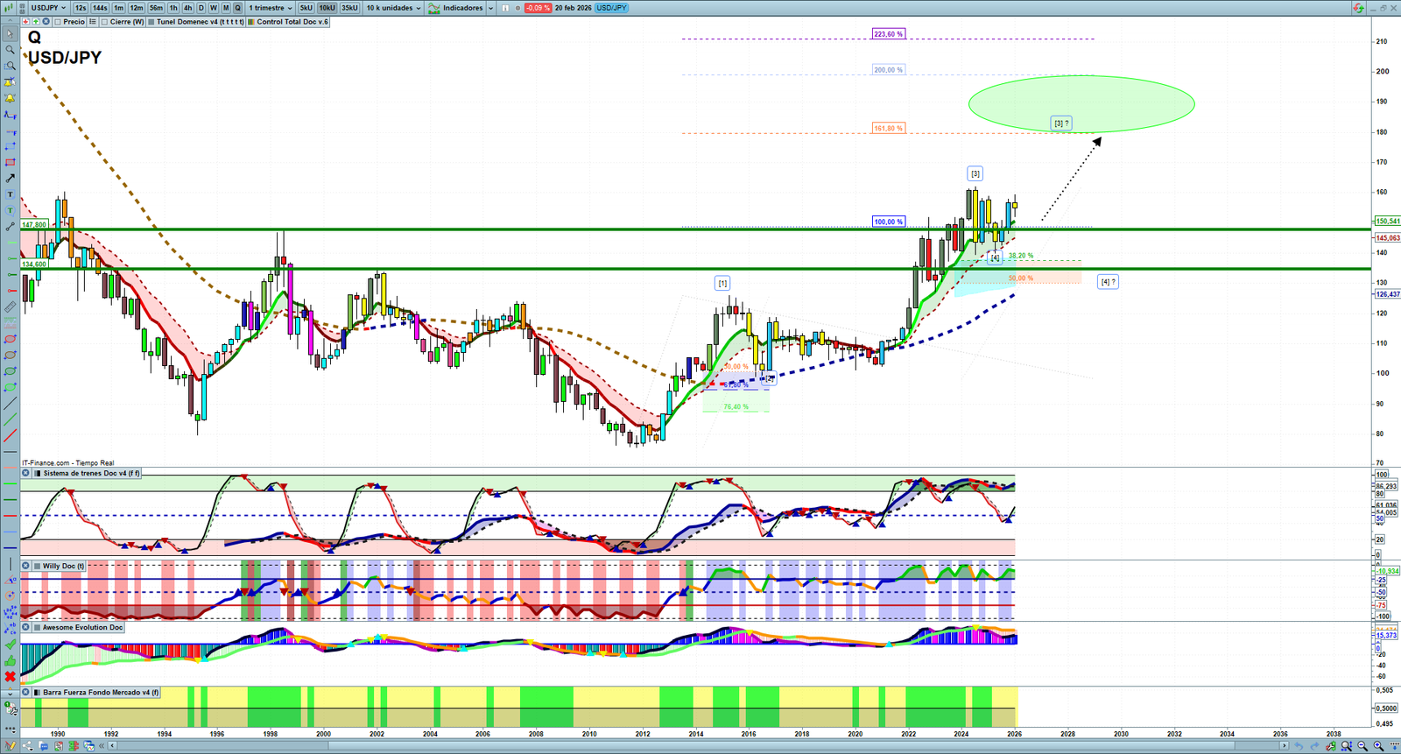The height and width of the screenshot is (754, 1401).
Task: Click the scrollbar right arrow
Action: [1285, 746]
